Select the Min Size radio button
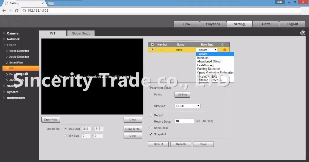Viewport: 309px width, 162px height. coord(66,136)
